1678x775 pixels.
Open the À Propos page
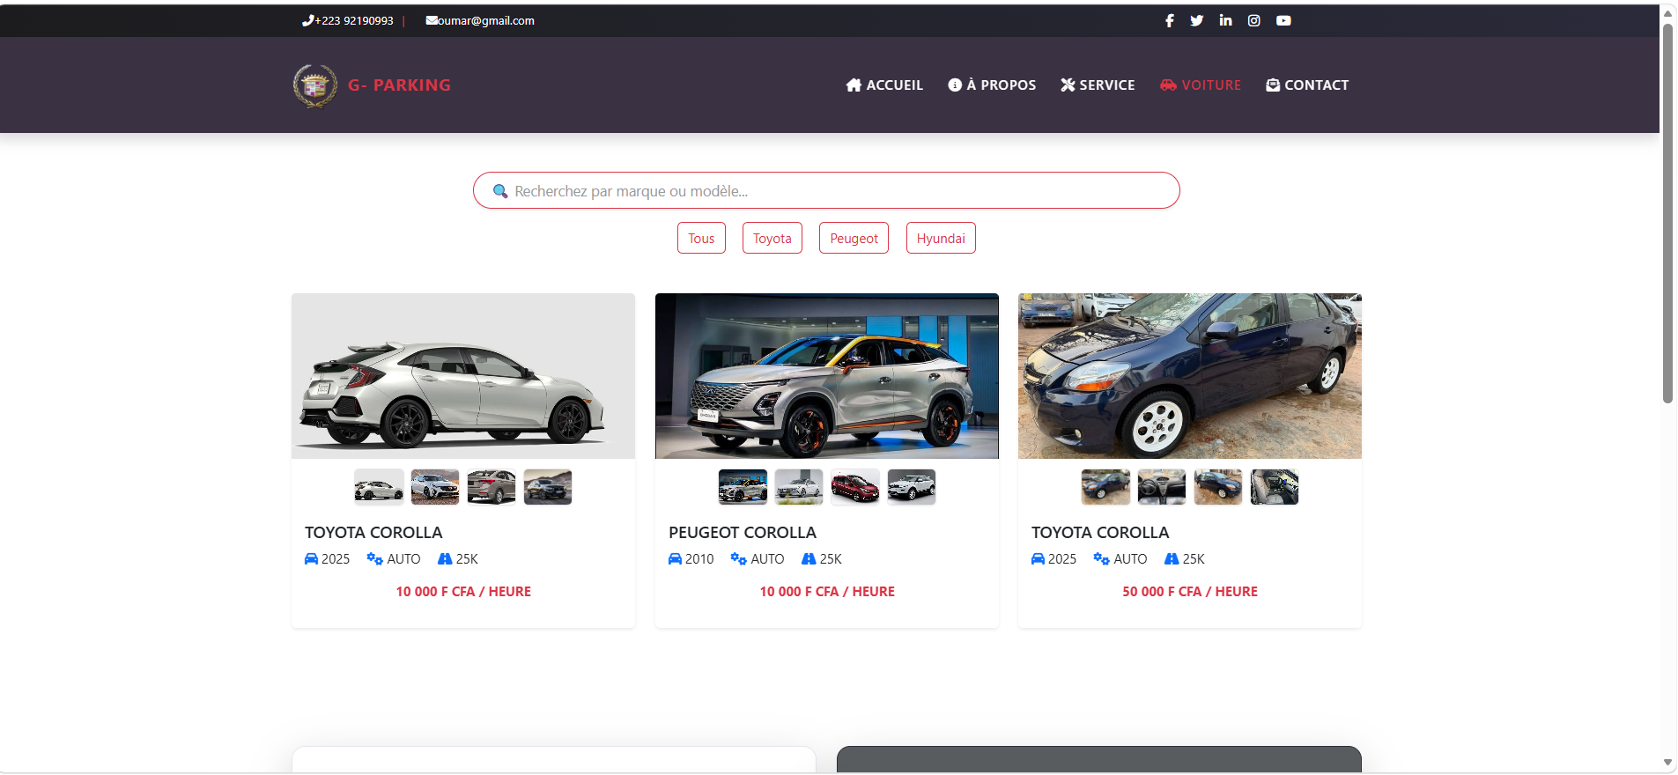pos(992,85)
